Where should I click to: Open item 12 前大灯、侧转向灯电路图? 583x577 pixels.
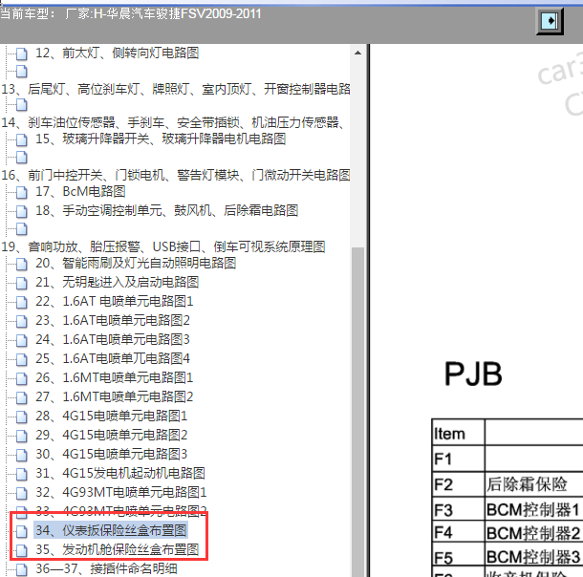118,53
